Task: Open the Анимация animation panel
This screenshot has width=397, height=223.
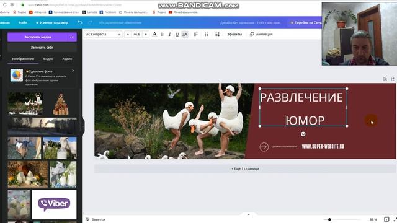Action: coord(261,34)
